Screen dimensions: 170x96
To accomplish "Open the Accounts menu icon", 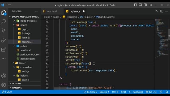I will [3, 76].
